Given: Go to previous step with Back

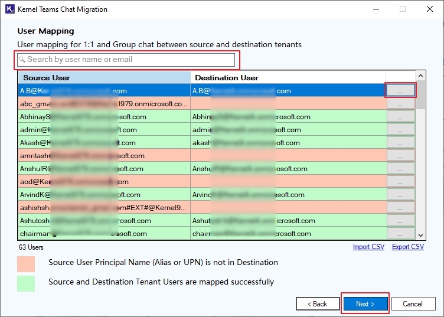Looking at the screenshot, I should click(318, 303).
